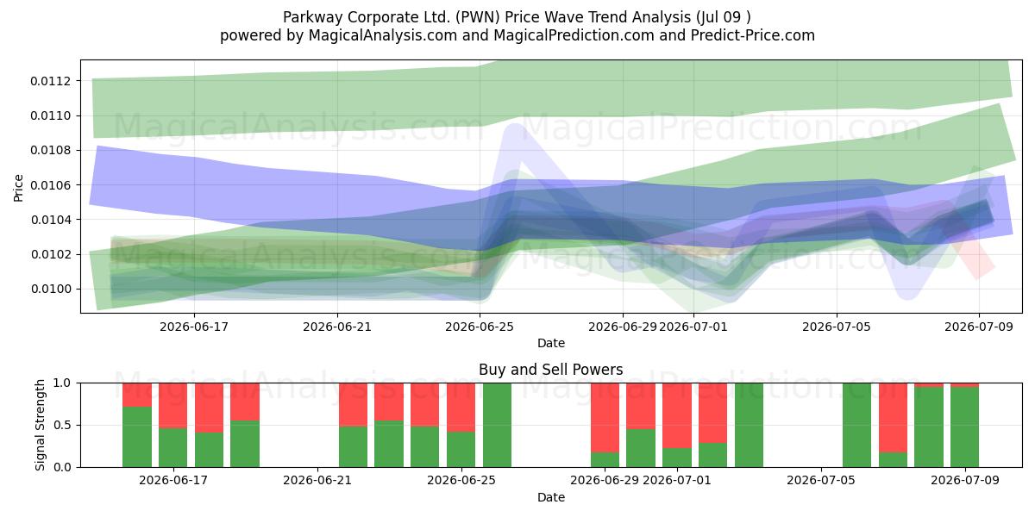Select the full green bar for 2026-07-06
The height and width of the screenshot is (517, 1035).
tap(856, 425)
